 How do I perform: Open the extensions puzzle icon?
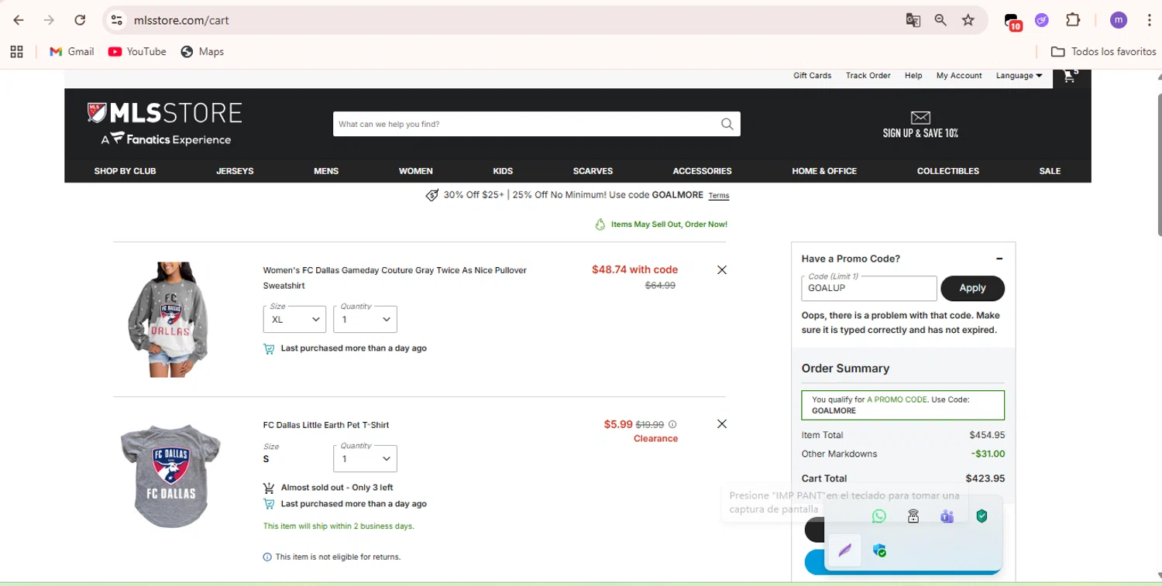(1073, 20)
